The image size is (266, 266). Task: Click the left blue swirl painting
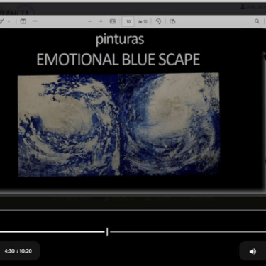(68, 126)
